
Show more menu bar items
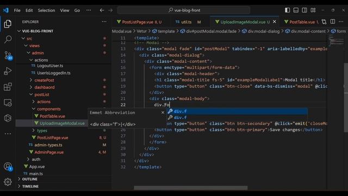click(x=89, y=10)
